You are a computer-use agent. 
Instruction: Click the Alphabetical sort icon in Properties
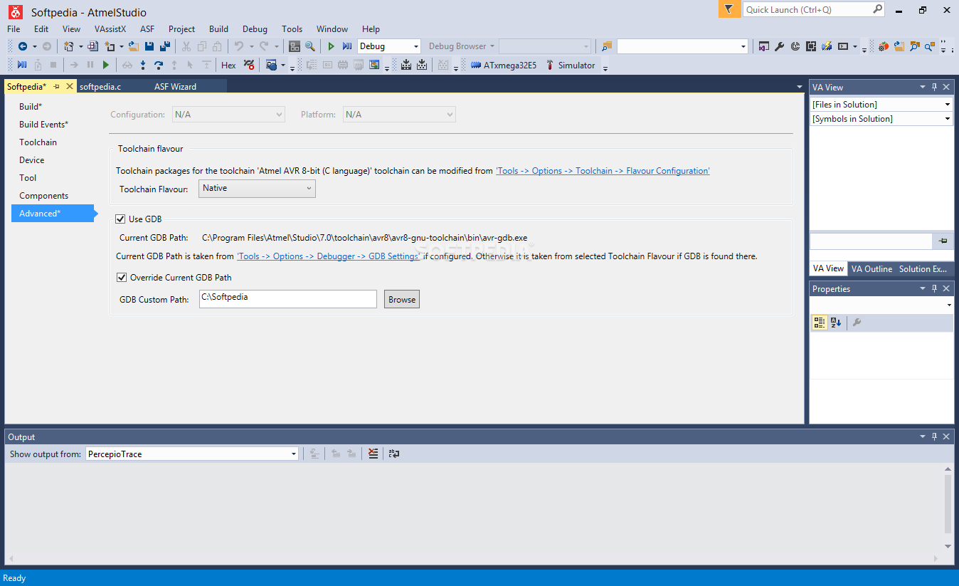click(836, 323)
